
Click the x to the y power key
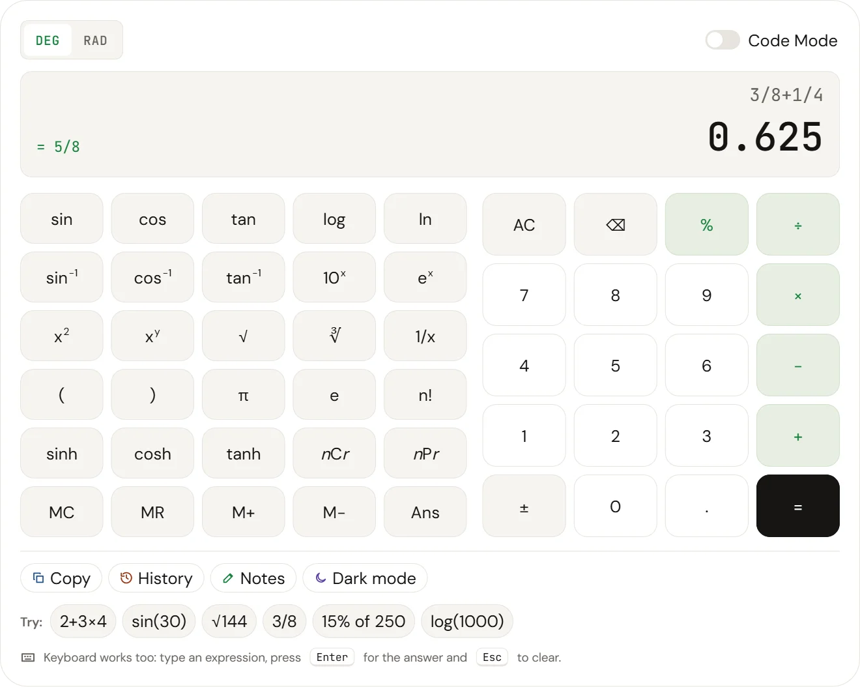pyautogui.click(x=152, y=336)
